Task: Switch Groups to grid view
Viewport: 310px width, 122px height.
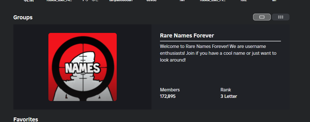Action: [x=281, y=17]
